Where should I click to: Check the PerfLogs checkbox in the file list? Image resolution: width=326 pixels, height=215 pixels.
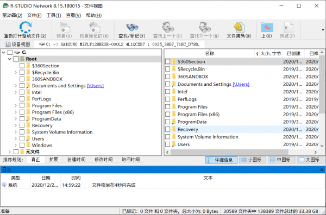pos(167,99)
